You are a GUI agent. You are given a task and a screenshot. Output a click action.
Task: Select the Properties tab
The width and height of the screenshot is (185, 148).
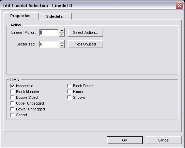[x=20, y=16]
